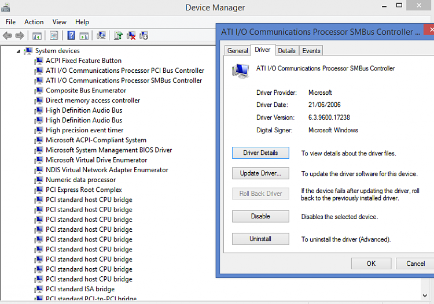This screenshot has width=434, height=304.
Task: Select ATI I/O Communications Processor SMBus Controller in the tree
Action: (x=124, y=80)
